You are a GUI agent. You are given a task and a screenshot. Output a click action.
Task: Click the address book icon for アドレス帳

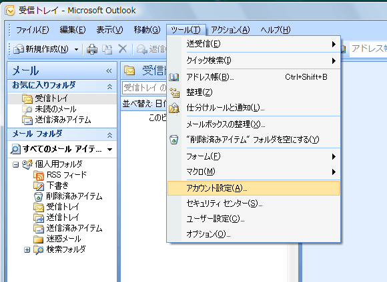[x=174, y=77]
